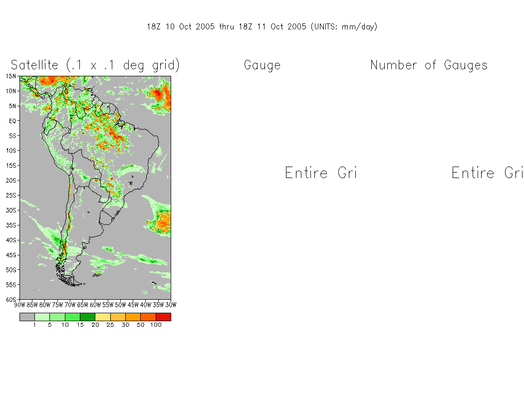The image size is (524, 399).
Task: Click the dark green legend swatch after 15
Action: click(87, 317)
